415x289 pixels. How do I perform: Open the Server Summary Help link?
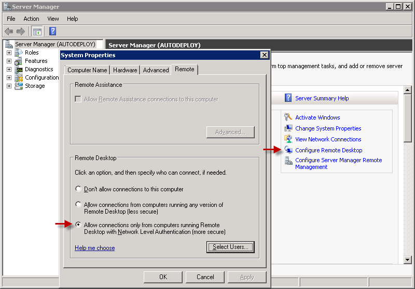(322, 98)
